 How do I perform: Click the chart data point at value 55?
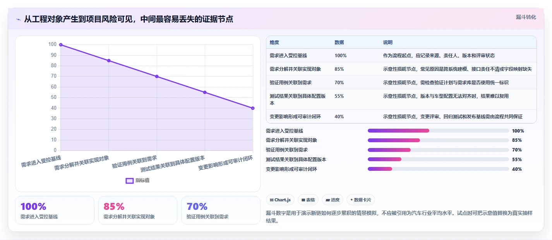[x=205, y=92]
